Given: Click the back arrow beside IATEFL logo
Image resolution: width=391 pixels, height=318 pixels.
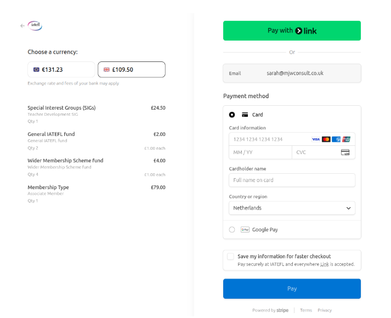Looking at the screenshot, I should click(22, 26).
